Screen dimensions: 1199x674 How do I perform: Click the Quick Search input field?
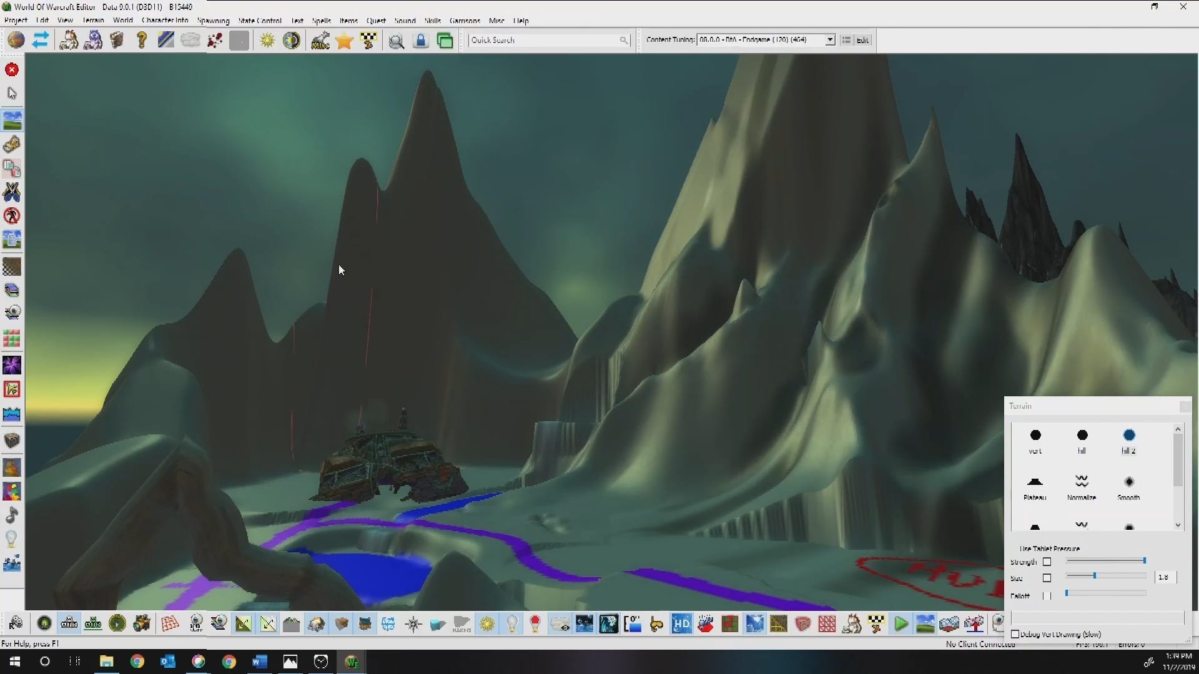[x=543, y=40]
